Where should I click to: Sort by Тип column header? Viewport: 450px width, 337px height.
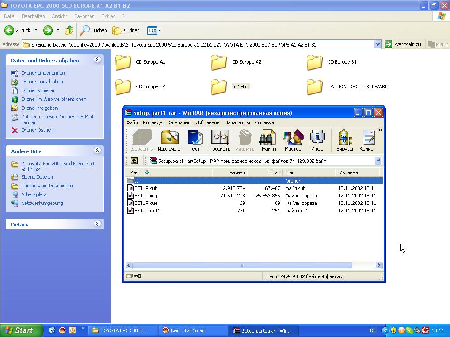pyautogui.click(x=309, y=172)
